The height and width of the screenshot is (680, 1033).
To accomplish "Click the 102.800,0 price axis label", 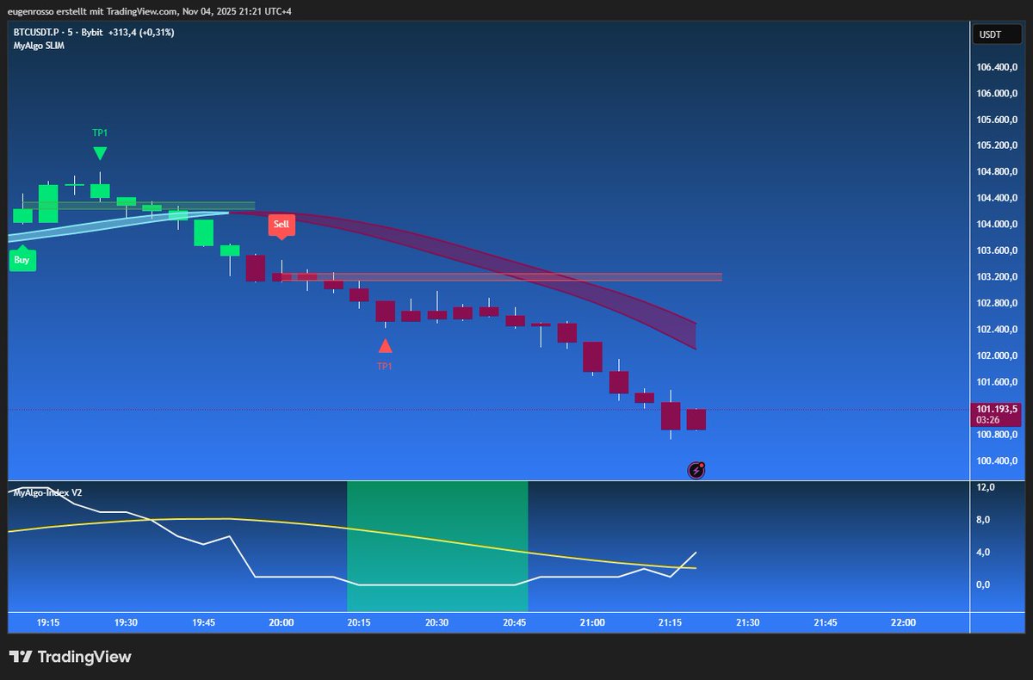I will pyautogui.click(x=995, y=303).
